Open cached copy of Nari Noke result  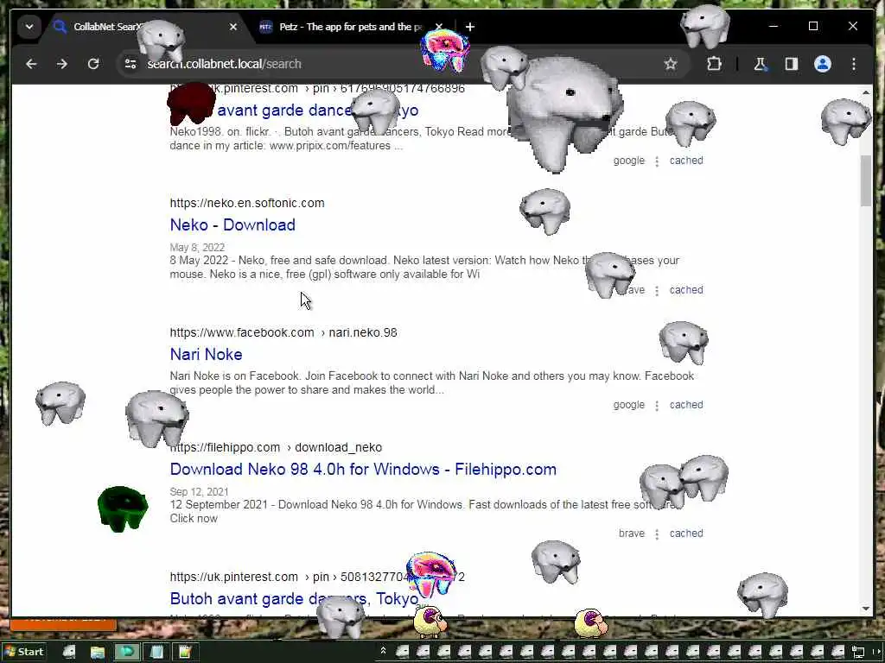point(686,405)
